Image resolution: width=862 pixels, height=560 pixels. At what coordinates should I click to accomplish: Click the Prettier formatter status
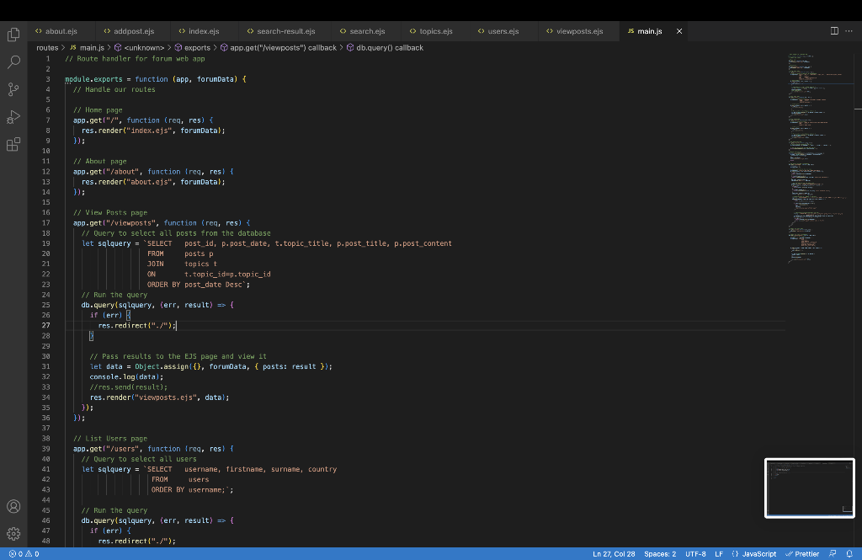[x=802, y=554]
